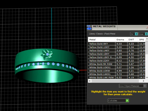
Task: Select the Yellow Gold:9KY row
Action: (117, 44)
